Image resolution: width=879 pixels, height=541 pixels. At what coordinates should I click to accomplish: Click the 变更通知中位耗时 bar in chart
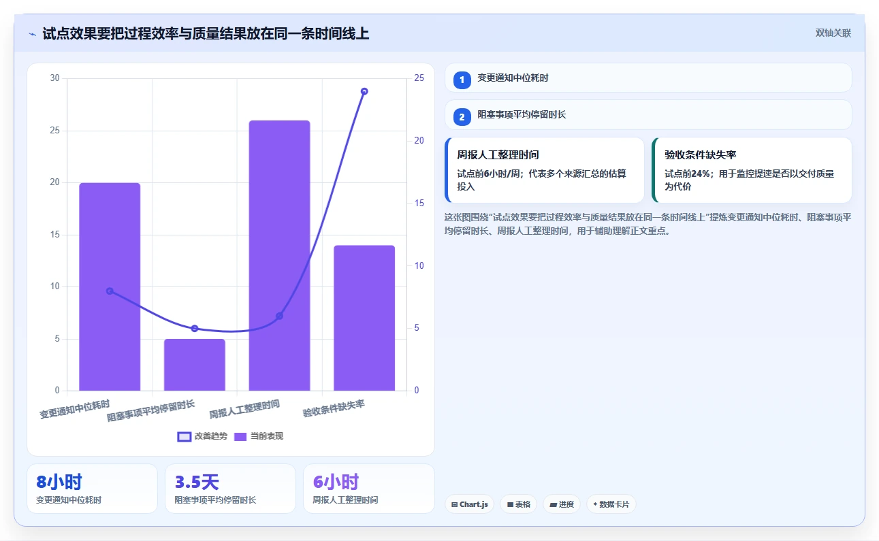coord(110,286)
